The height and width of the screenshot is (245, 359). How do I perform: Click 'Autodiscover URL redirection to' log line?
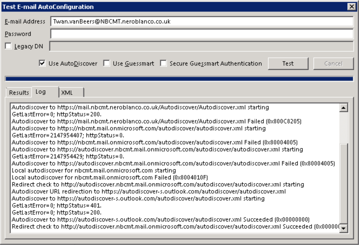pos(149,191)
